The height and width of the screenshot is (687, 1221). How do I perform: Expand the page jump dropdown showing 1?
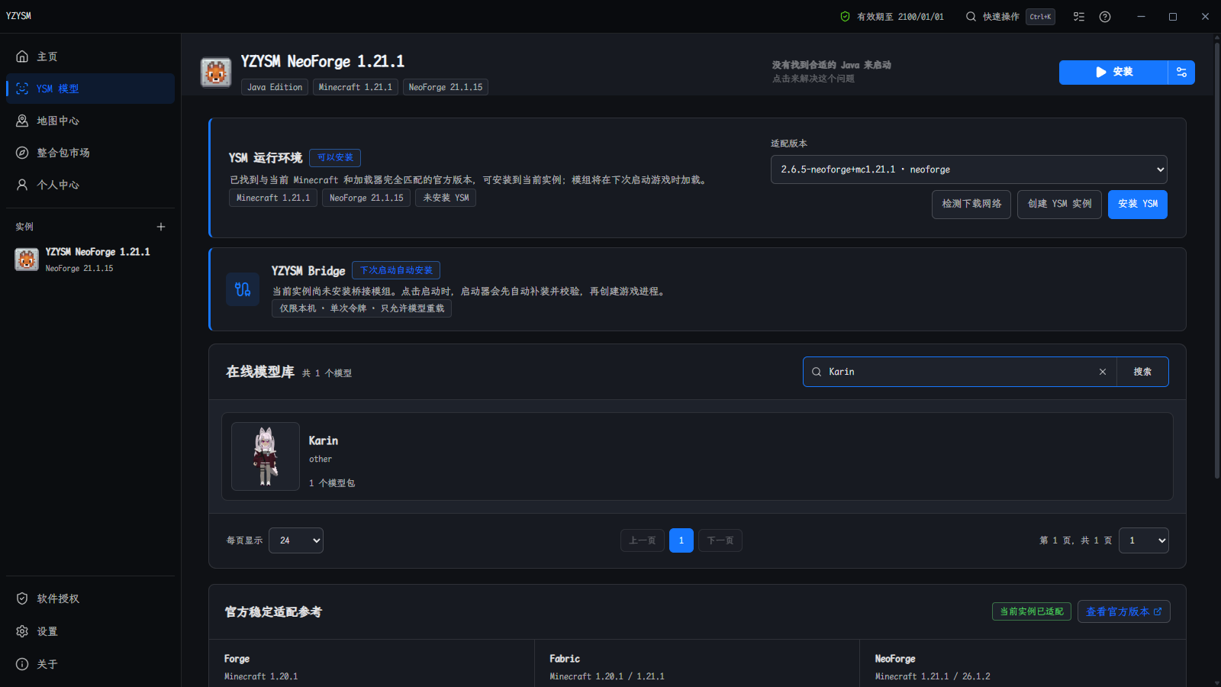pyautogui.click(x=1144, y=540)
